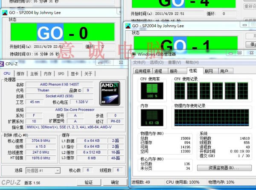Click the 资源监视器 button
This screenshot has width=256, height=190.
[224, 168]
